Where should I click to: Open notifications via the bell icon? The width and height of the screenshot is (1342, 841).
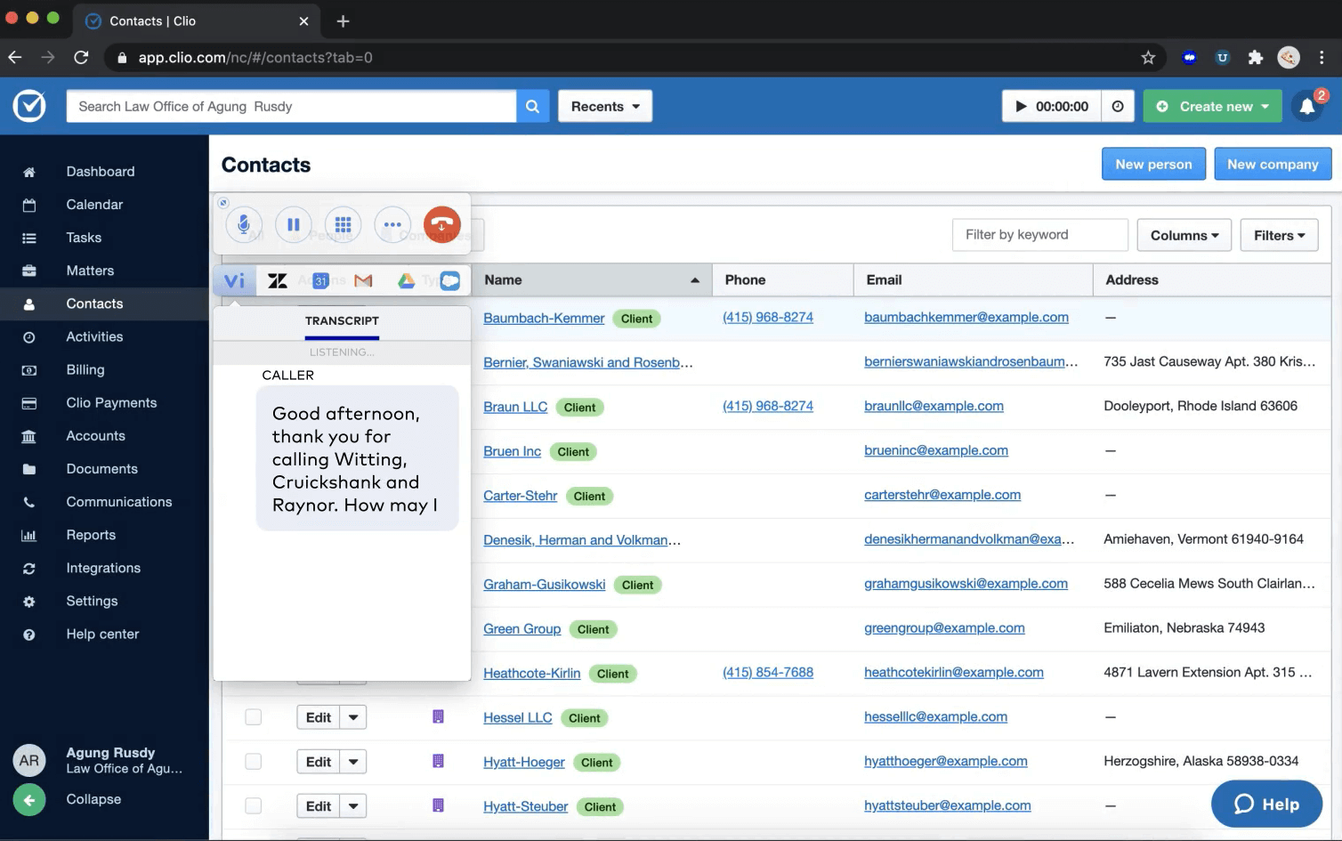[1307, 106]
